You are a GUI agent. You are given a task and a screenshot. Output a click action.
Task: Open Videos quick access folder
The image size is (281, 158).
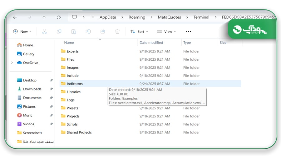(x=26, y=124)
